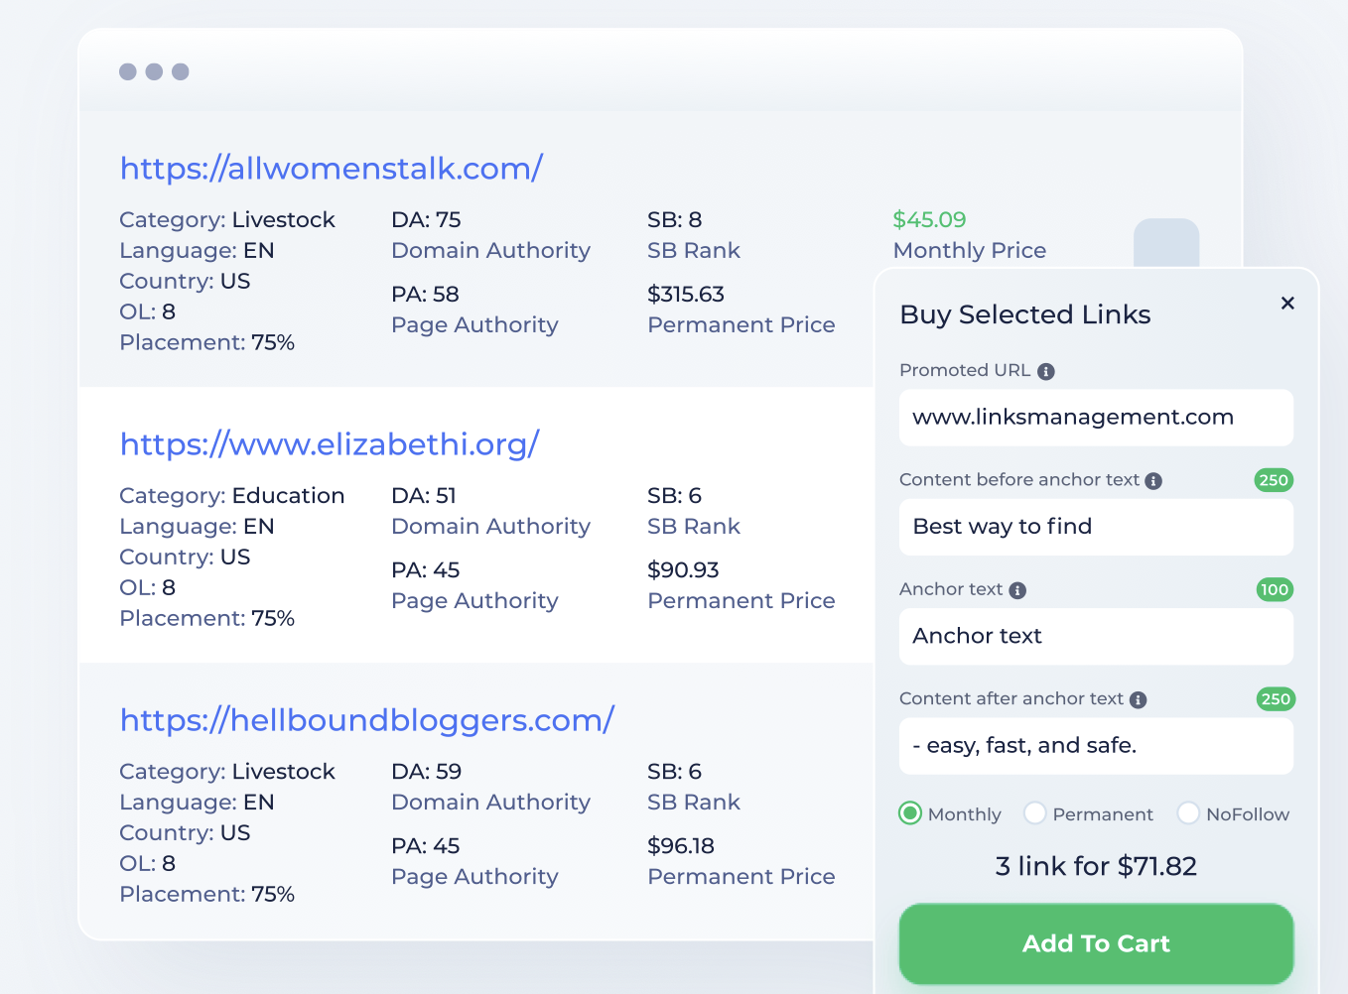Open the hellboundbloggers.com link
This screenshot has width=1348, height=994.
pyautogui.click(x=366, y=720)
